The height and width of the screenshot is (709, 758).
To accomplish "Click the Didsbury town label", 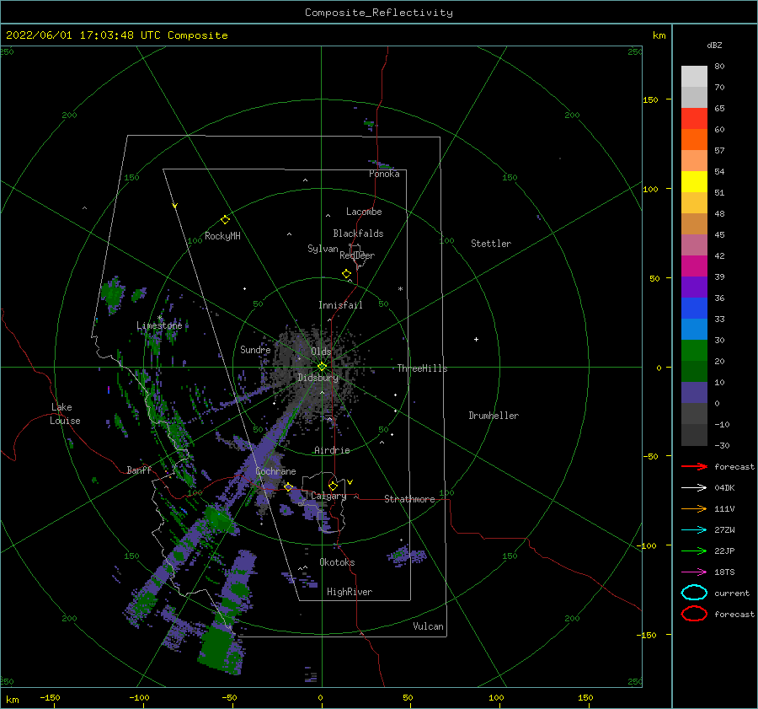I will [318, 378].
